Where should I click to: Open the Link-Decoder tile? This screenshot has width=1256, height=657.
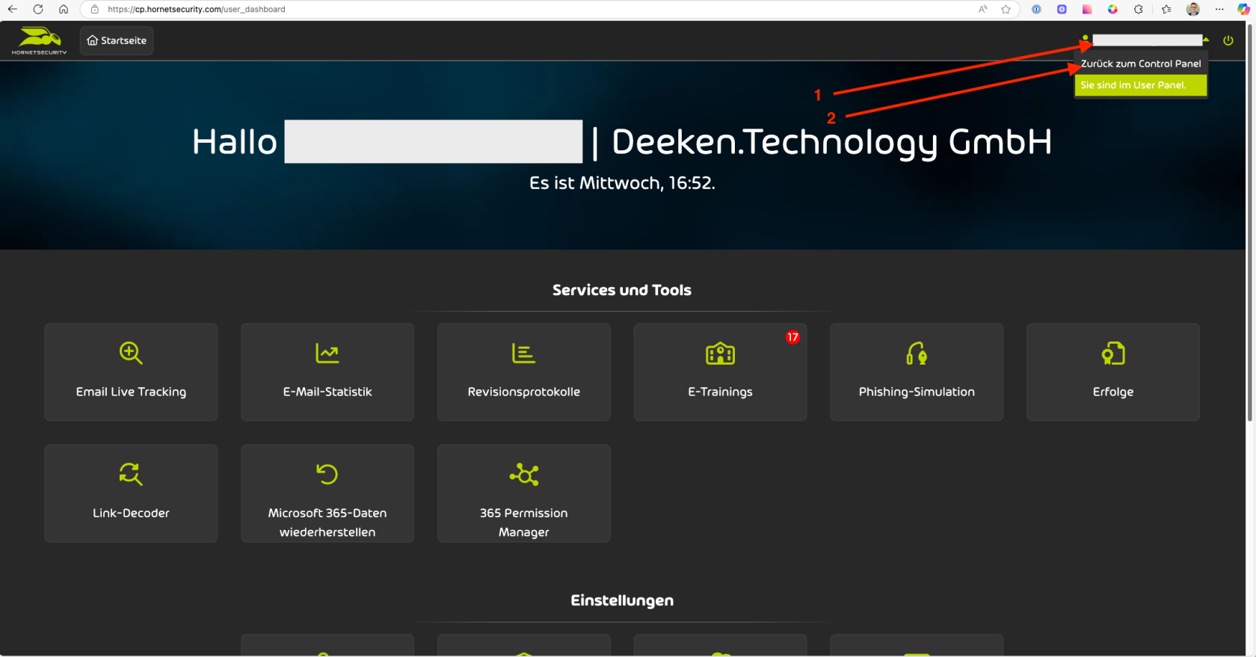click(x=131, y=493)
